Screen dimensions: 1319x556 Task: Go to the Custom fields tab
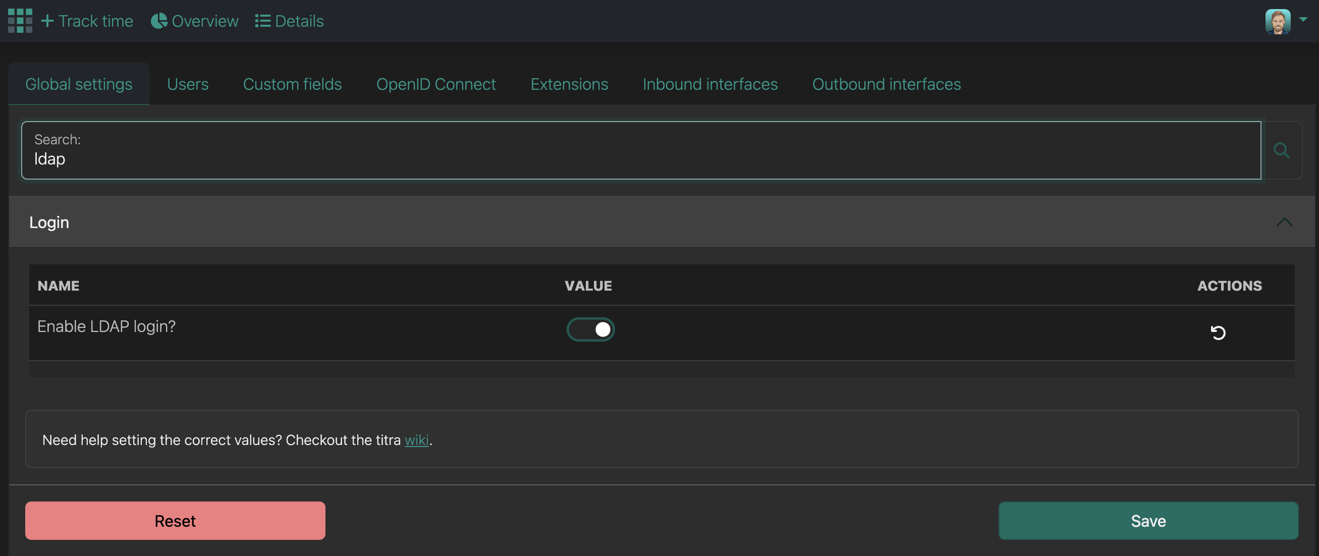coord(292,84)
